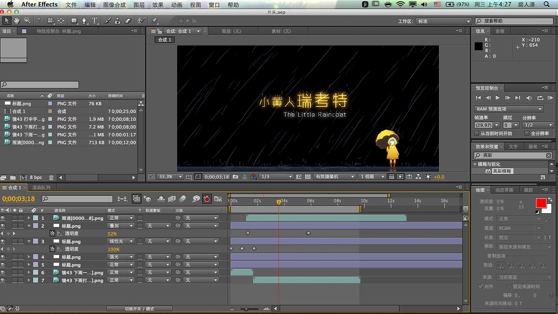Select the Zoom magnifier tool
Viewport: 558px width, 314px height.
(27, 20)
